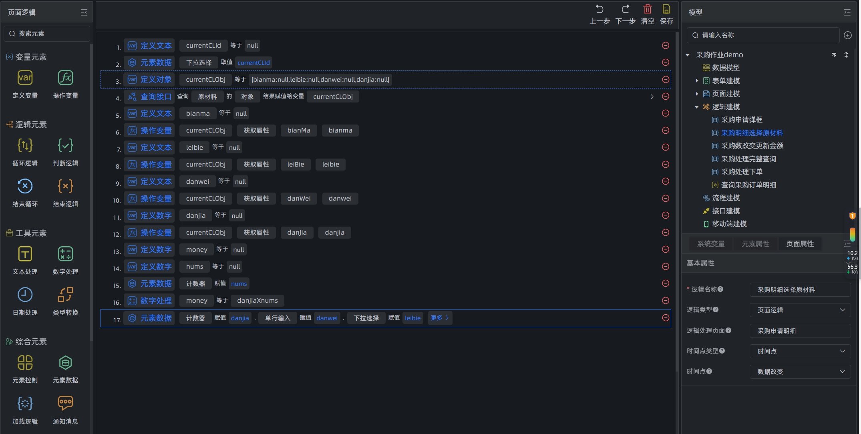This screenshot has width=861, height=434.
Task: Show help tooltip icon next to 逻辑名称
Action: (720, 289)
